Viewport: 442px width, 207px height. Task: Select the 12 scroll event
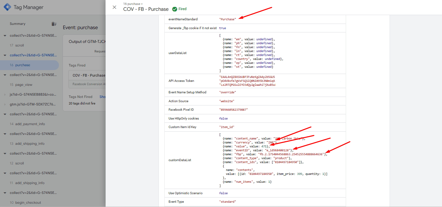17,163
